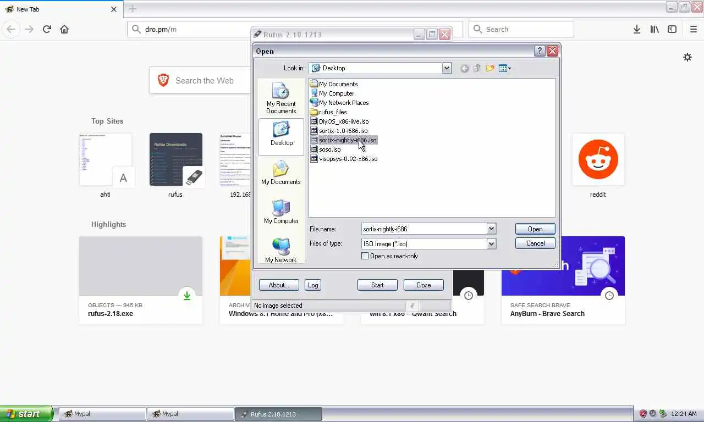Click Search the Web field
Image resolution: width=704 pixels, height=422 pixels.
point(201,80)
